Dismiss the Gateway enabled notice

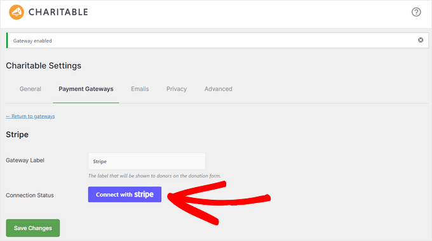(x=421, y=40)
